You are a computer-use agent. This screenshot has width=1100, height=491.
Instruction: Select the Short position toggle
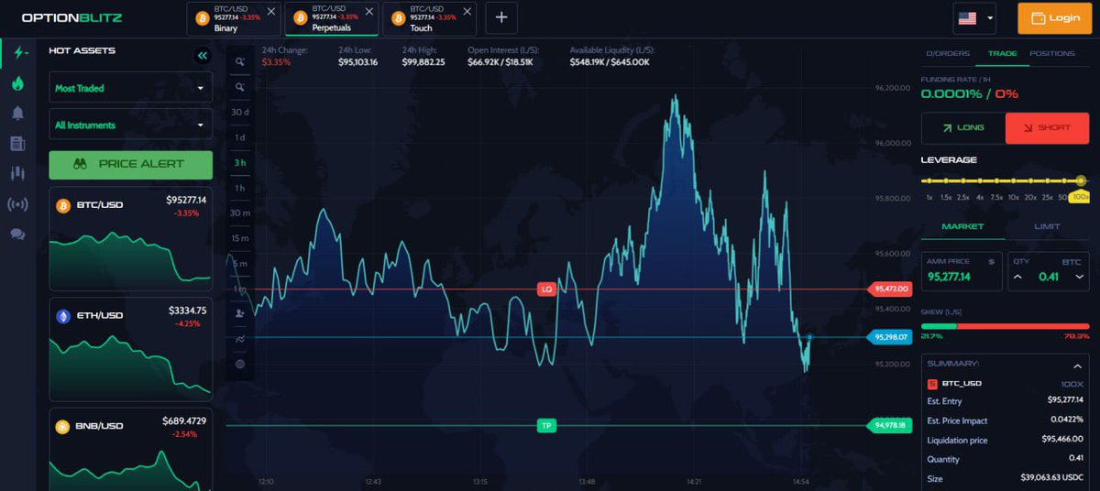(1047, 128)
